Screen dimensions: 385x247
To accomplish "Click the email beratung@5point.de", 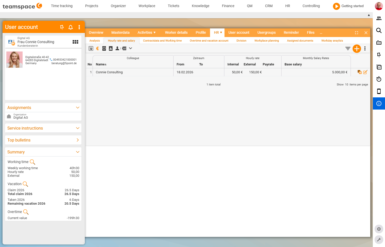I will (64, 63).
